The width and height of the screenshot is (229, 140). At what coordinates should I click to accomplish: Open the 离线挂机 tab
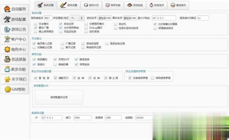tap(178, 5)
